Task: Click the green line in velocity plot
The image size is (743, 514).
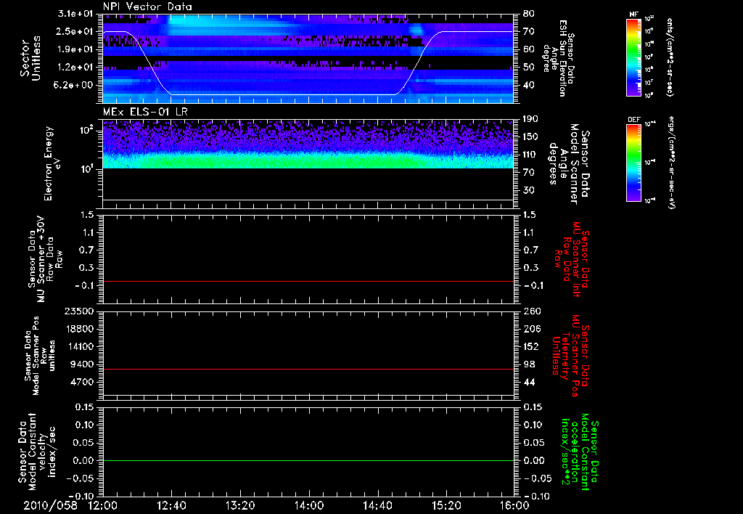Action: pos(308,460)
